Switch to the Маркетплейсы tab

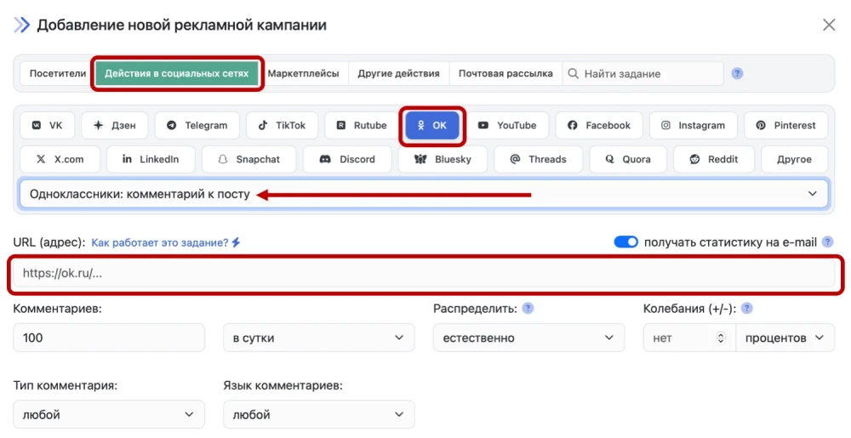[303, 73]
